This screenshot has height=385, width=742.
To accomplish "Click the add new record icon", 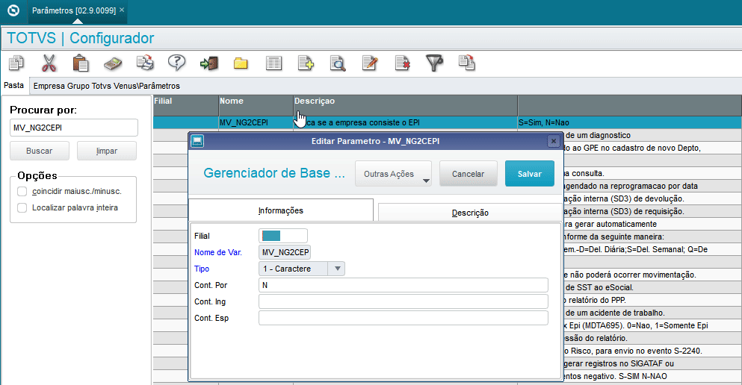I will point(306,63).
